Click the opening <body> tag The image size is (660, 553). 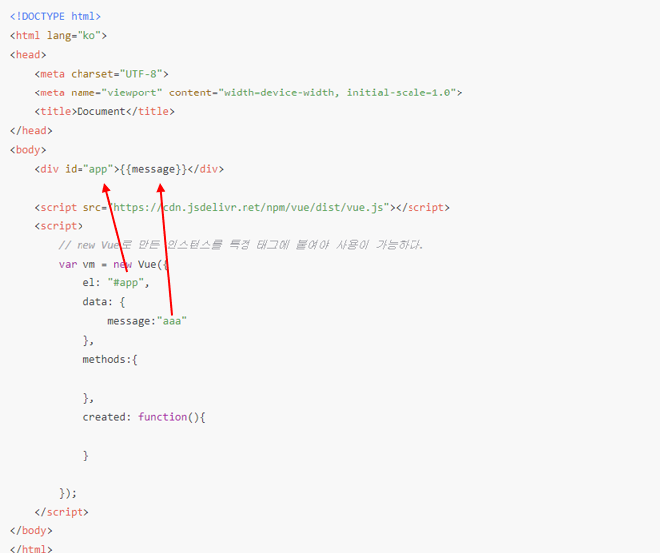tap(28, 150)
